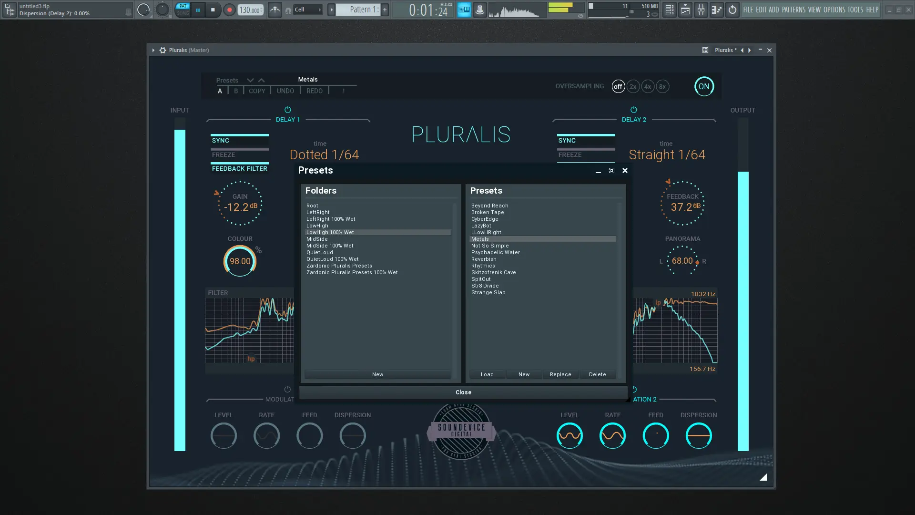The width and height of the screenshot is (915, 515).
Task: Select the Psychadelic Water preset
Action: (x=495, y=252)
